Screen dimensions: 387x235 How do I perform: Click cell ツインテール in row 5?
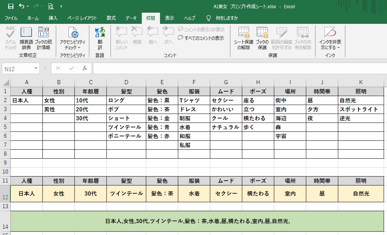tap(127, 127)
